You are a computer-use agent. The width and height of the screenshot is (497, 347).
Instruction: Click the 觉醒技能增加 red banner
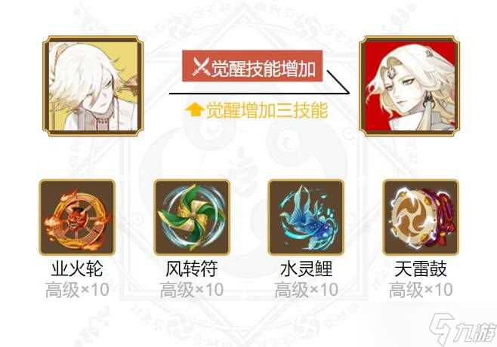tap(252, 66)
